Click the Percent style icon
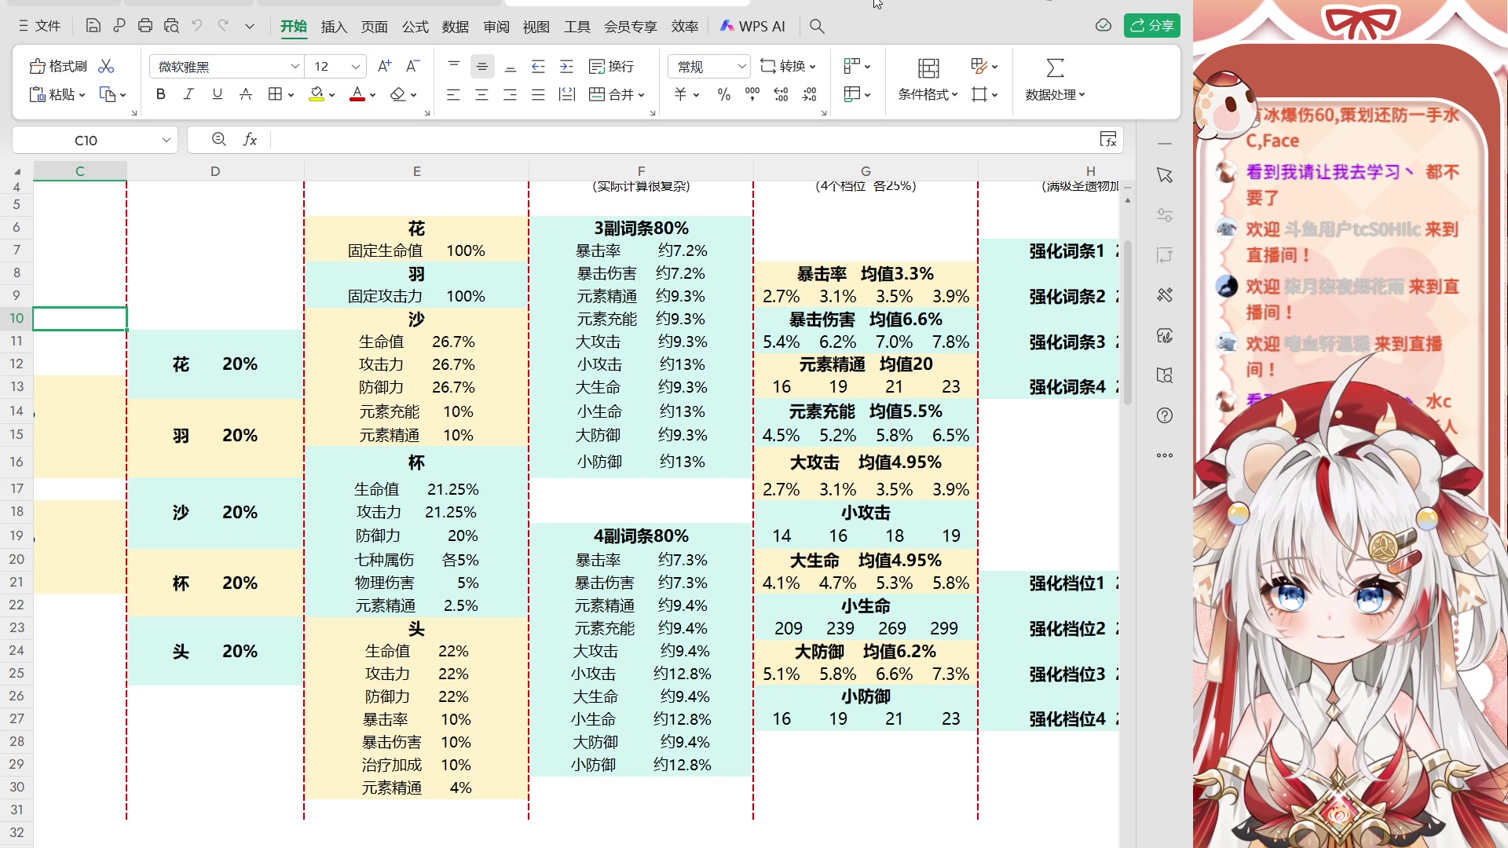This screenshot has width=1508, height=848. pyautogui.click(x=723, y=94)
